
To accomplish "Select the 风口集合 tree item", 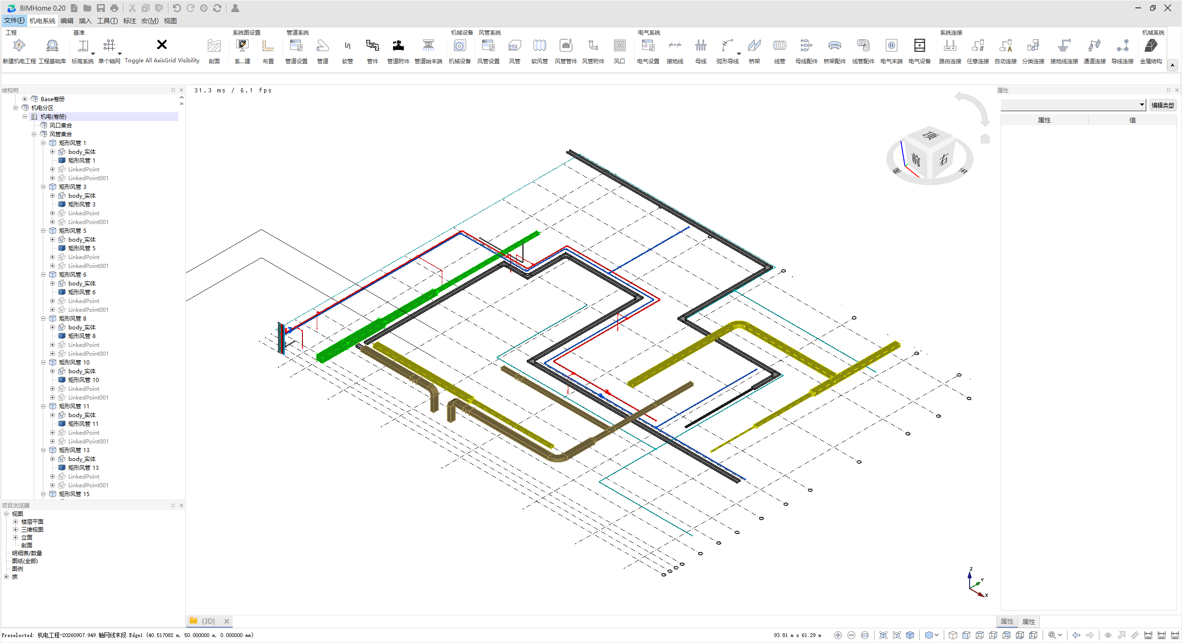I will (x=60, y=126).
